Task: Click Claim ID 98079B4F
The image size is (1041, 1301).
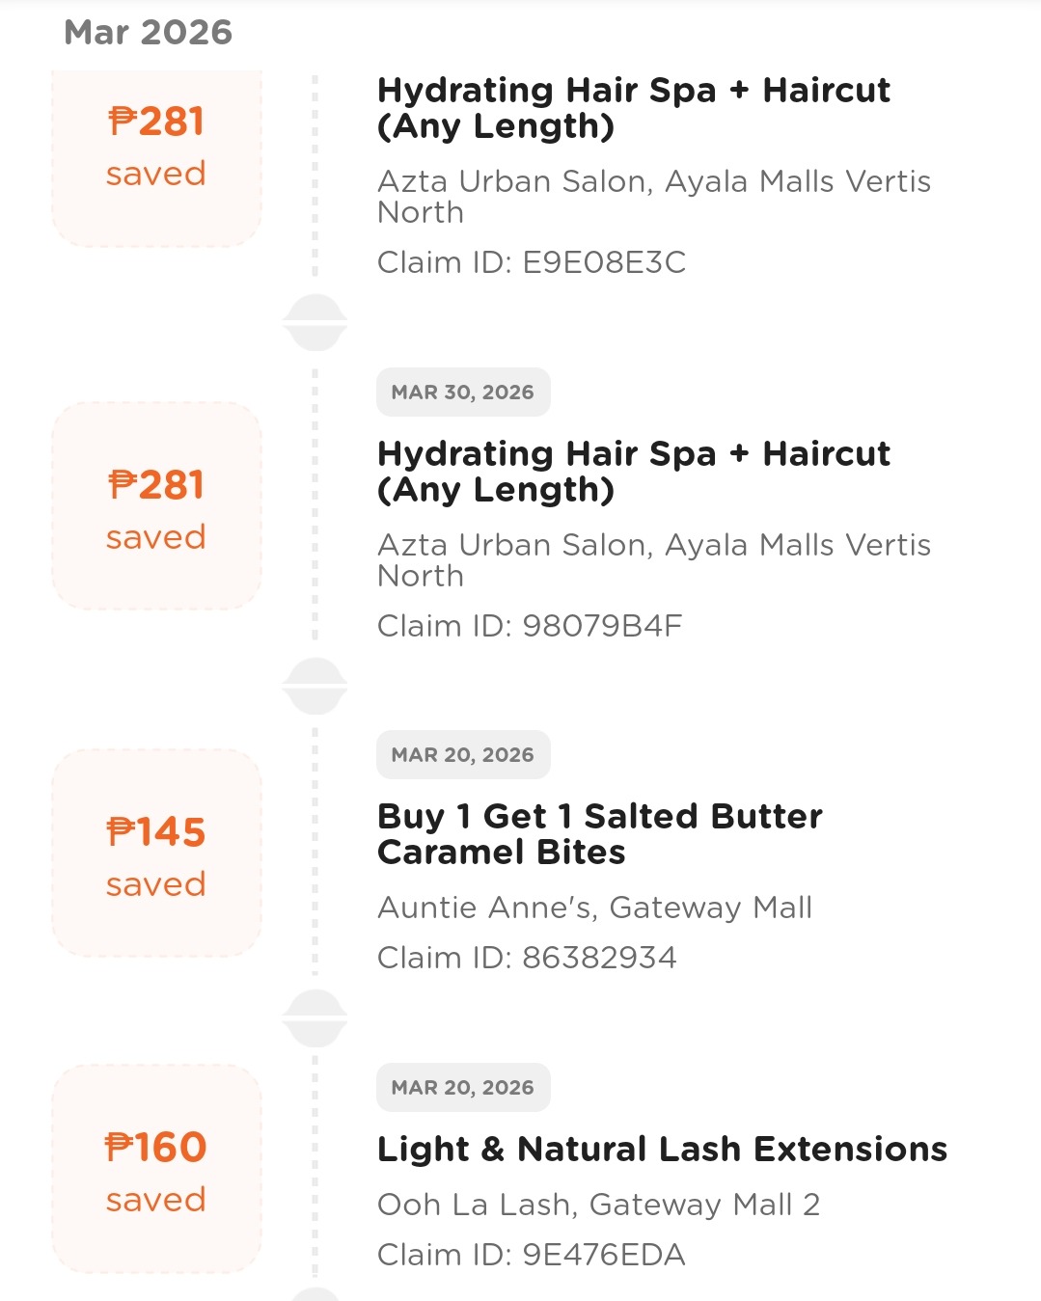Action: tap(529, 626)
